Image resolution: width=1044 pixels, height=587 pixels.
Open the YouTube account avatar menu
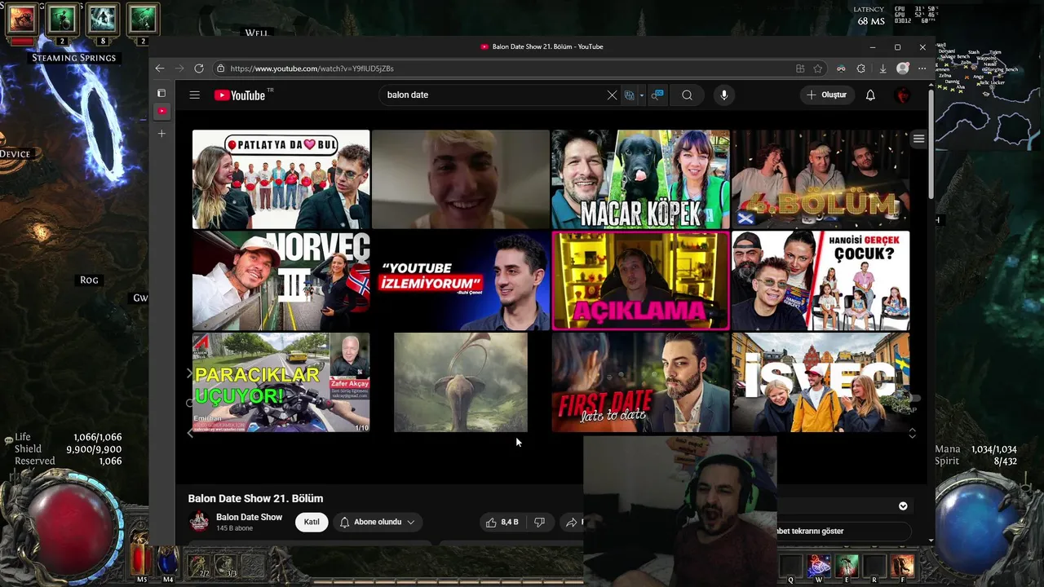pos(902,95)
